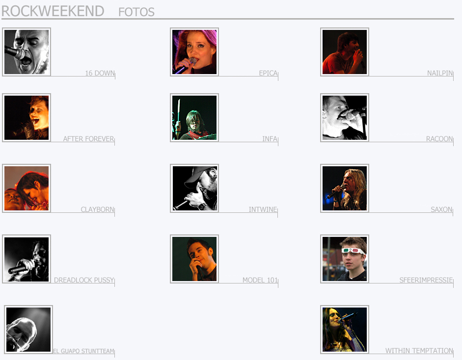Click the WITHIN TEMPTATION text link
This screenshot has width=462, height=360.
(x=419, y=351)
